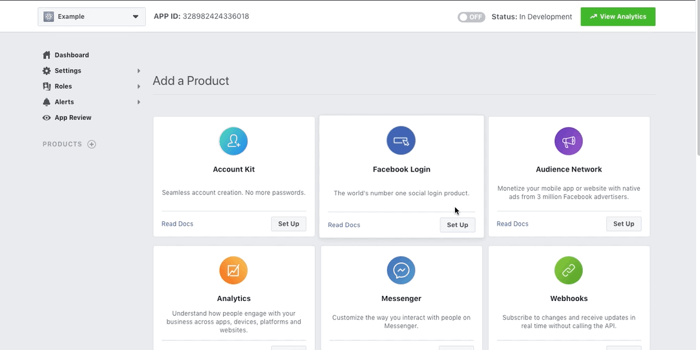Screen dimensions: 700x350
Task: Click the PRODUCTS section label
Action: pyautogui.click(x=62, y=144)
